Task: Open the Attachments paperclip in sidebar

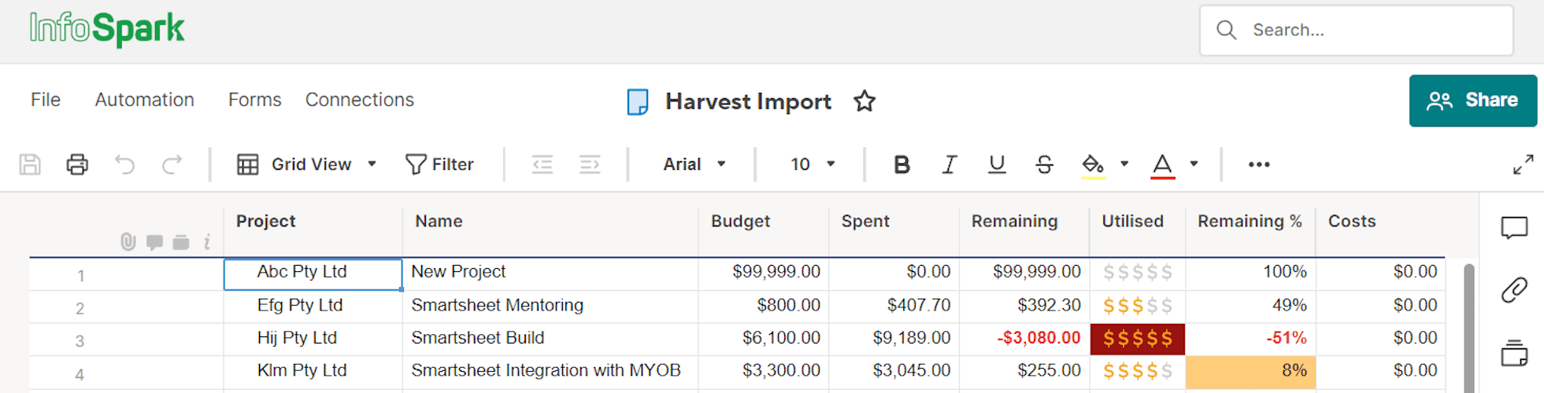Action: point(1513,290)
